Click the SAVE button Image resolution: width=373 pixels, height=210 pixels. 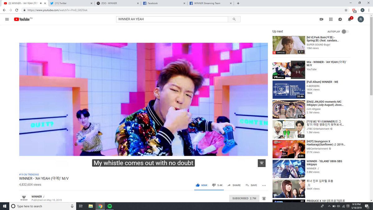[251, 185]
